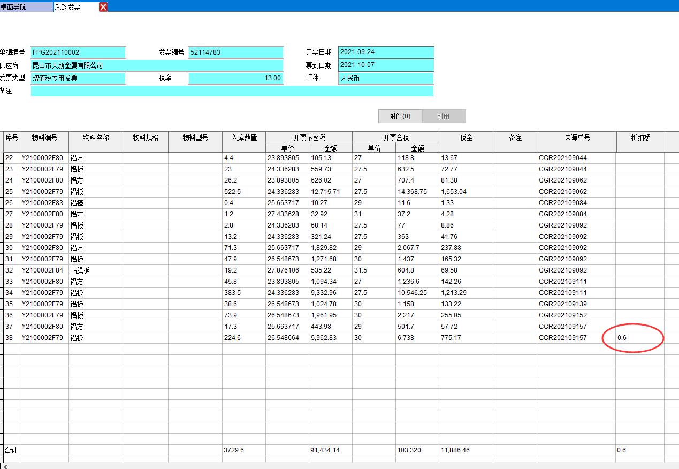
Task: Click the 引用 button
Action: tap(443, 116)
